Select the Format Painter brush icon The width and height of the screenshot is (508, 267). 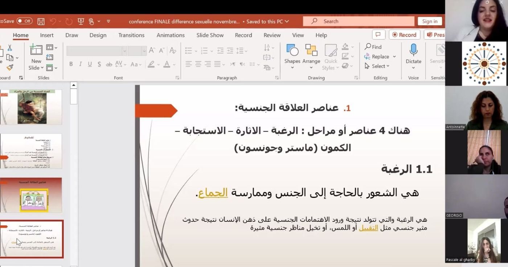pyautogui.click(x=10, y=67)
